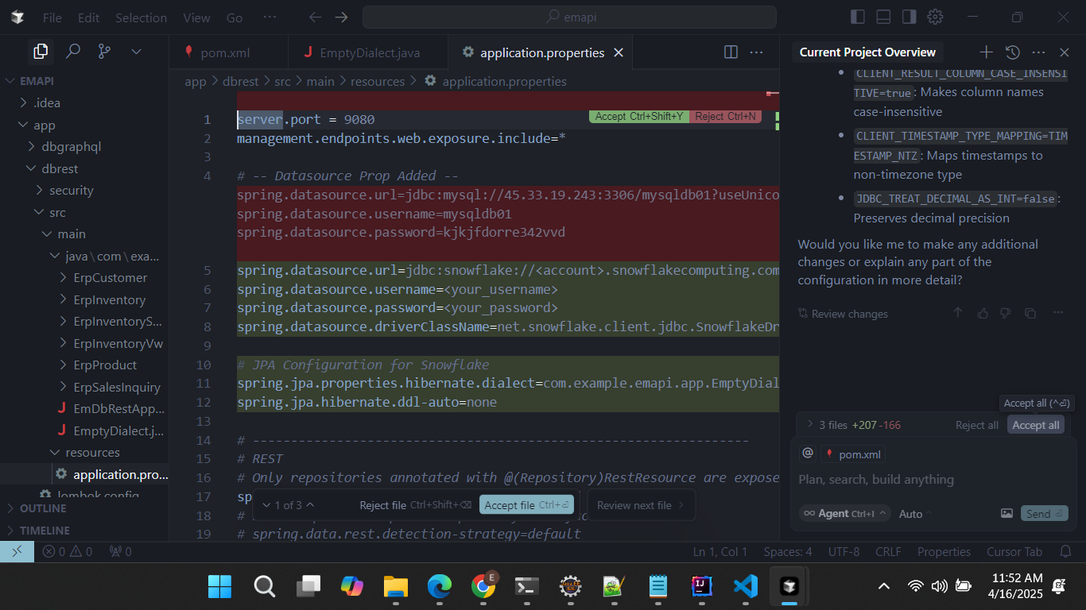Open the Explorer view in activity bar
This screenshot has height=610, width=1086.
tap(40, 52)
